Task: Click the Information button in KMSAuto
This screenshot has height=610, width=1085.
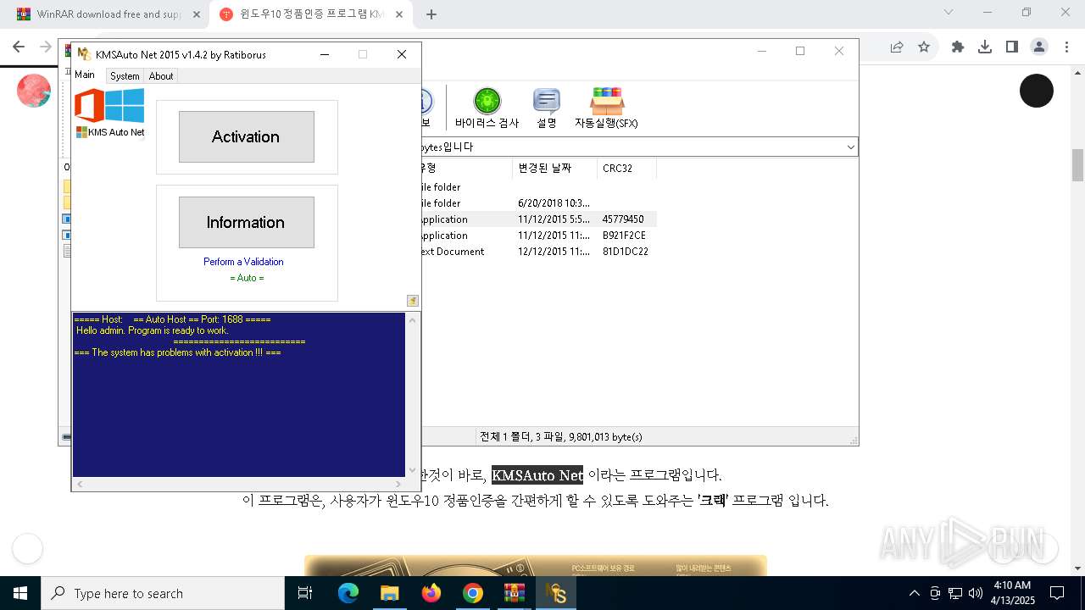Action: tap(246, 222)
